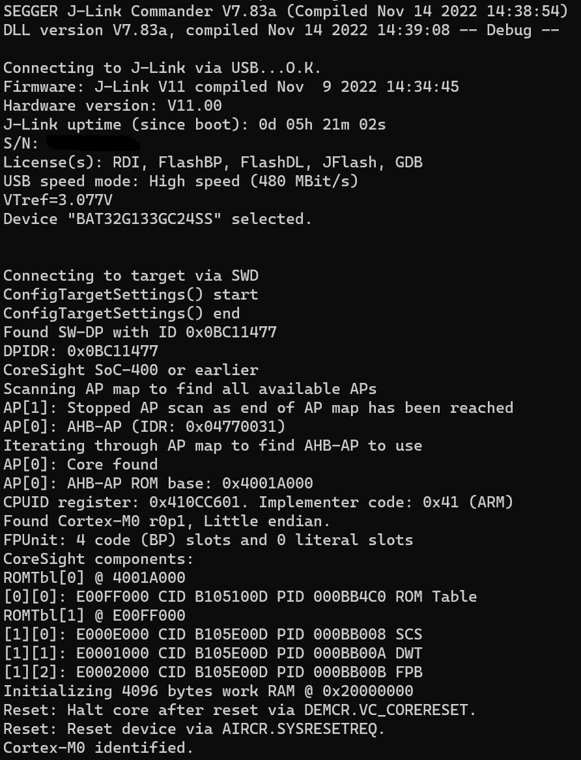The height and width of the screenshot is (760, 581).
Task: Click the 'Found Cortex-M0 r0p1' line
Action: point(172,521)
